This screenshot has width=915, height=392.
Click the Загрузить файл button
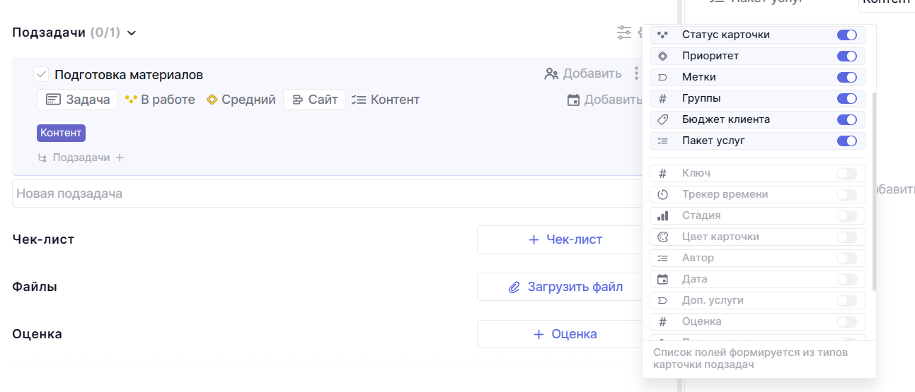click(x=565, y=287)
